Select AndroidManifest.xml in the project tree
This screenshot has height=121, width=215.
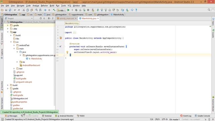pos(31,65)
